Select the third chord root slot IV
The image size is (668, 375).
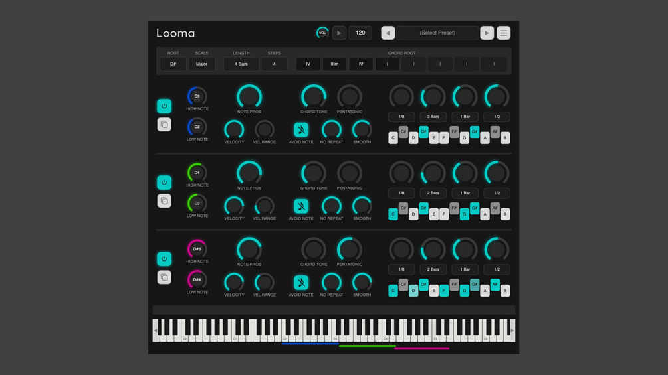[x=361, y=64]
